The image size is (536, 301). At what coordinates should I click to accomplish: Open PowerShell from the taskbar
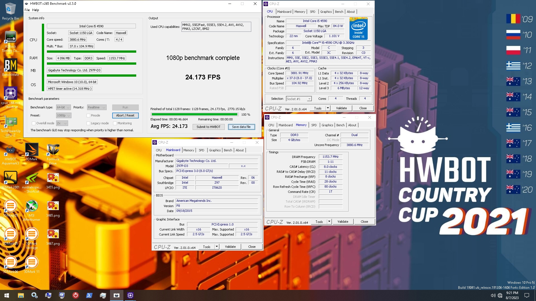pos(89,295)
